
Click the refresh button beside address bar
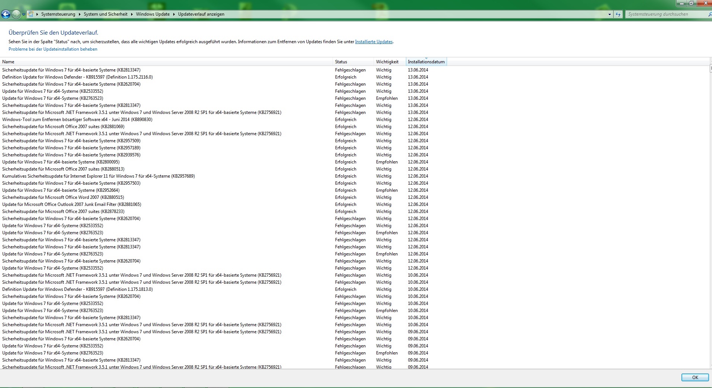[618, 14]
